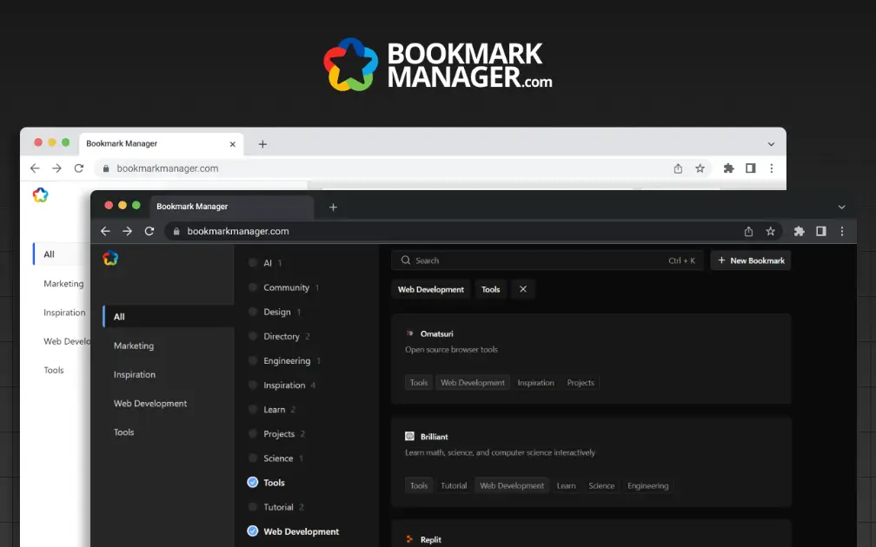The height and width of the screenshot is (547, 876).
Task: Click the Bookmark Manager star logo in the sidebar
Action: pos(111,258)
